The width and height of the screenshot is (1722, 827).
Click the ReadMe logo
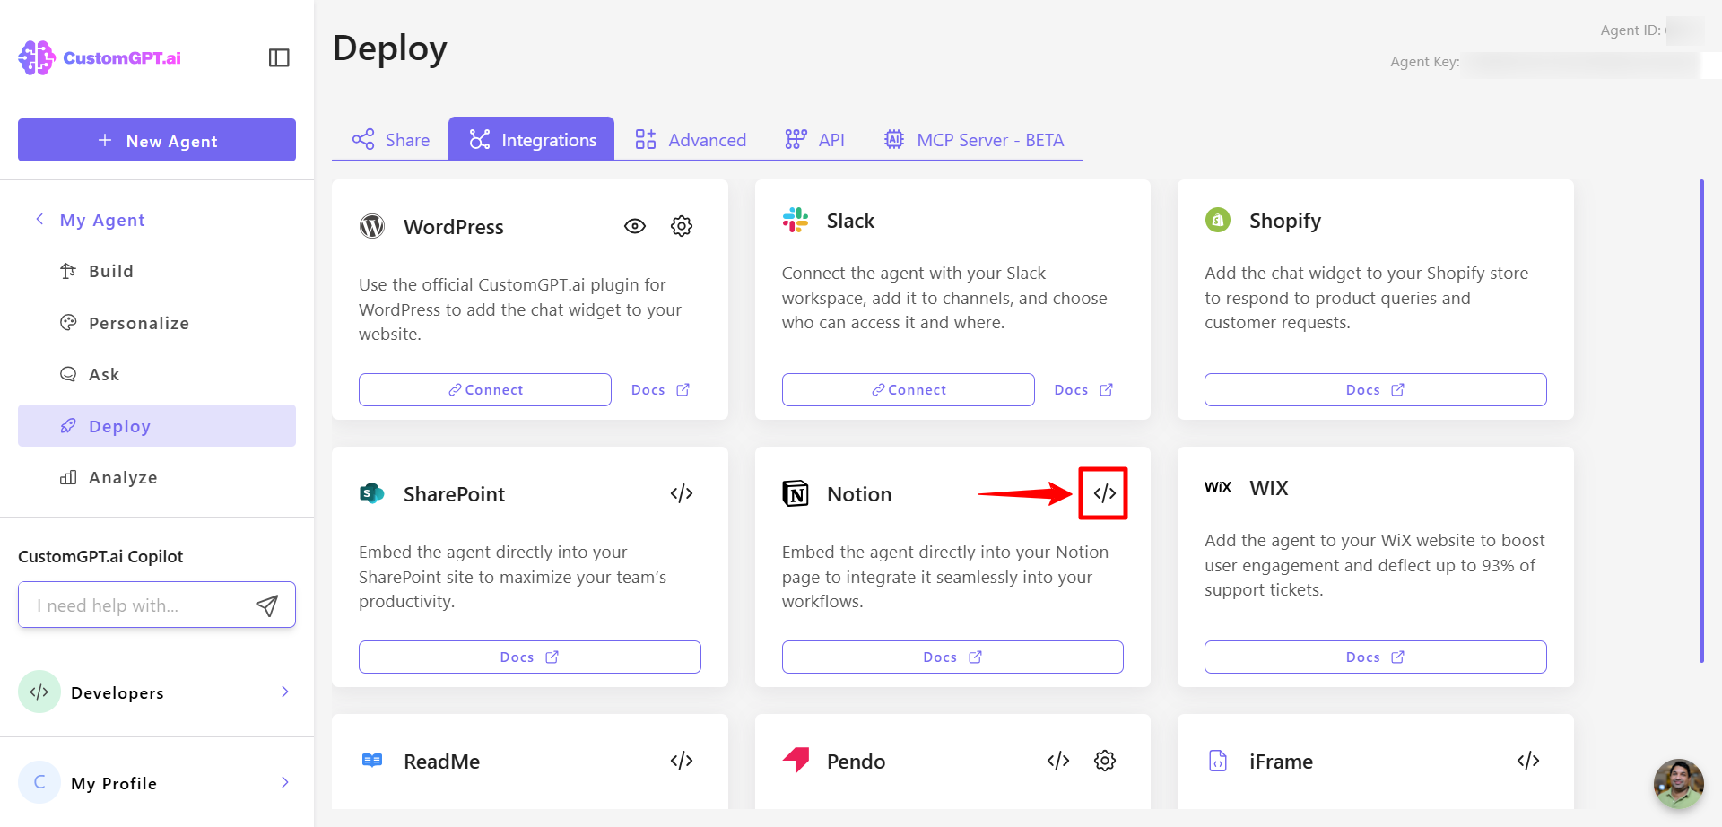[372, 761]
